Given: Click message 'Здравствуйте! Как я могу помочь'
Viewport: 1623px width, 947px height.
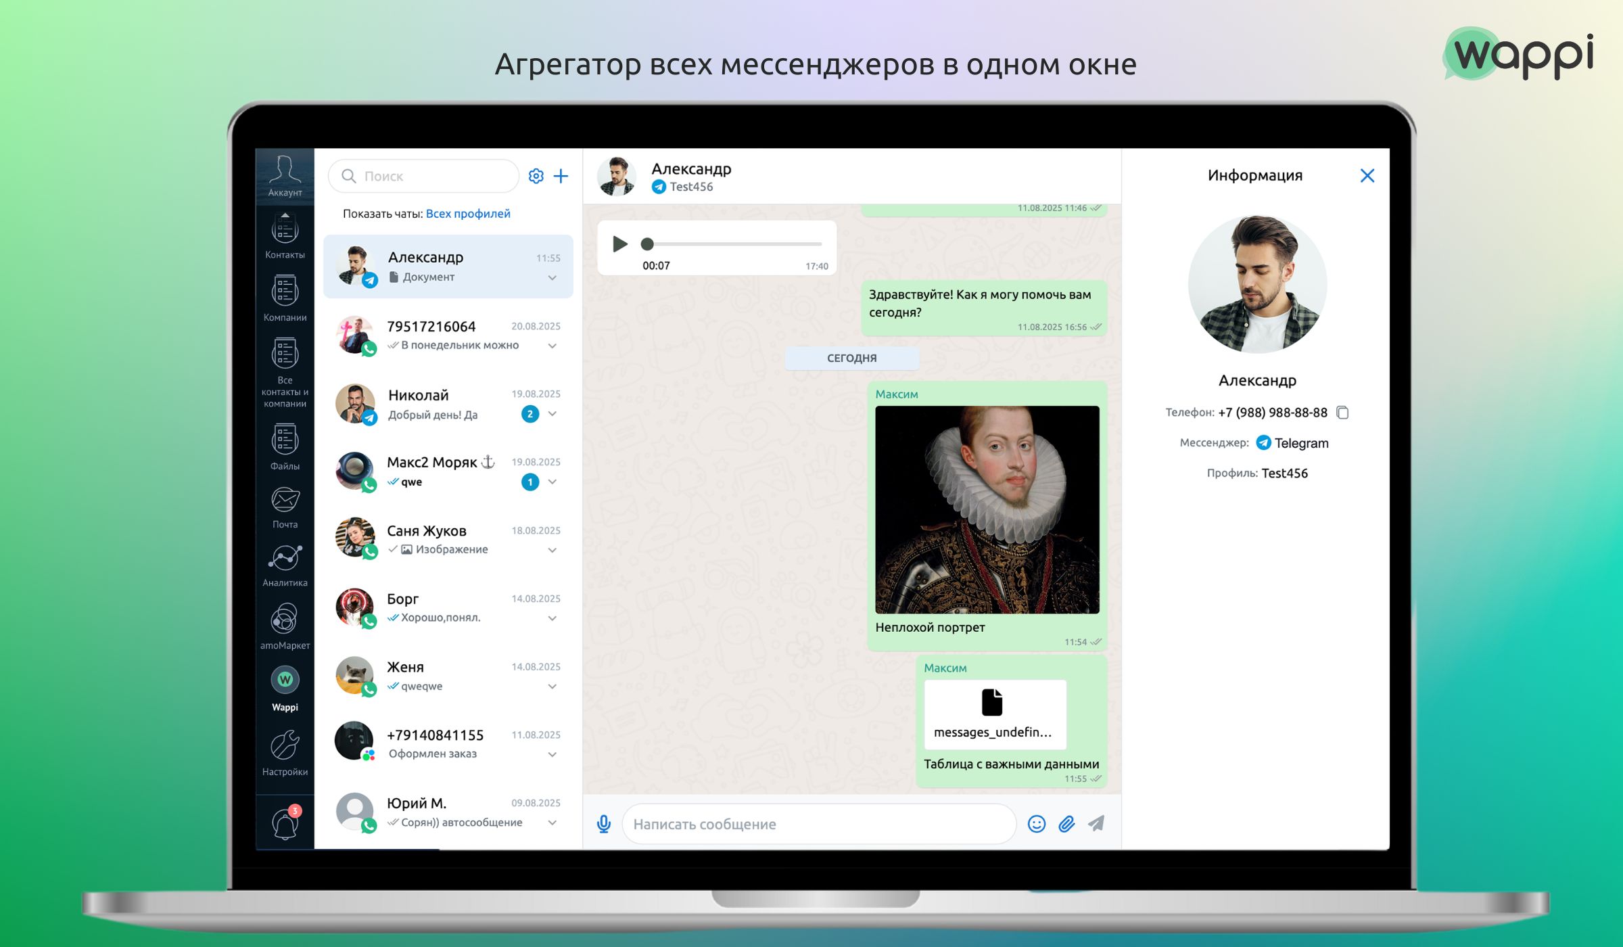Looking at the screenshot, I should (x=984, y=308).
